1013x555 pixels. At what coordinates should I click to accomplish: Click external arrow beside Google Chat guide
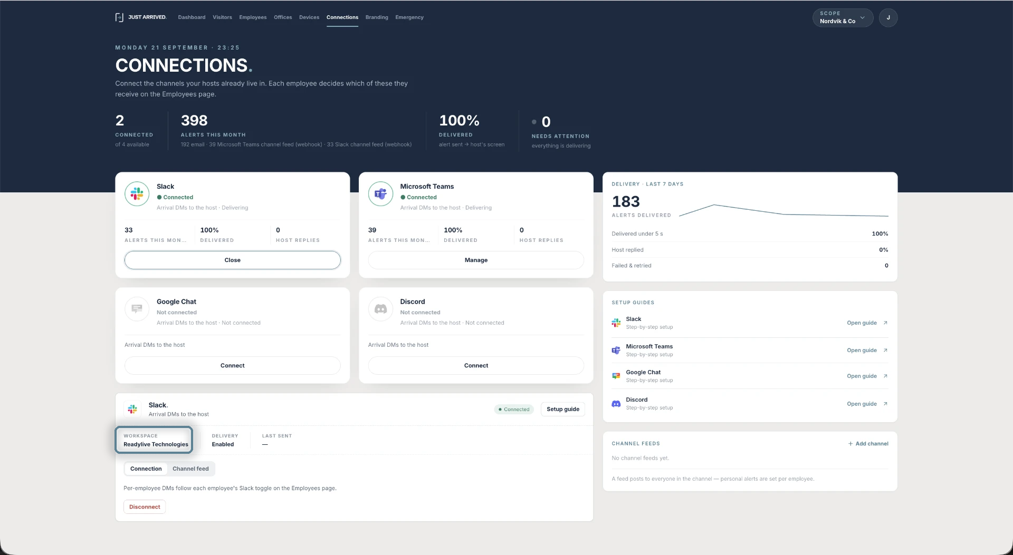pos(885,376)
